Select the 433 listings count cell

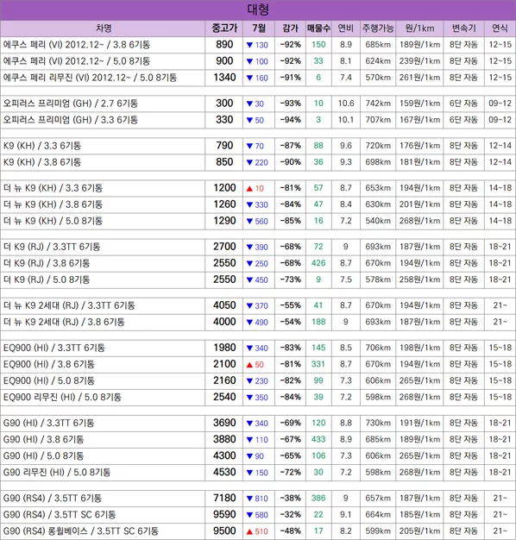click(318, 439)
